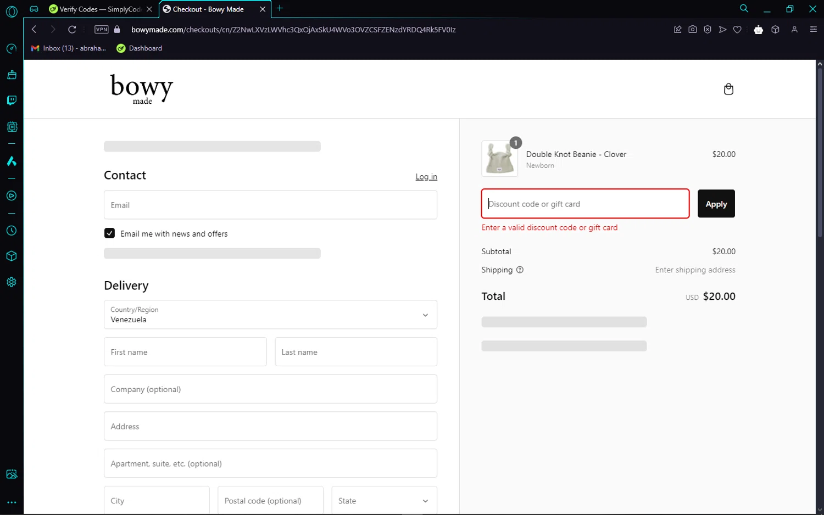824x515 pixels.
Task: Focus the Email input field
Action: (x=270, y=205)
